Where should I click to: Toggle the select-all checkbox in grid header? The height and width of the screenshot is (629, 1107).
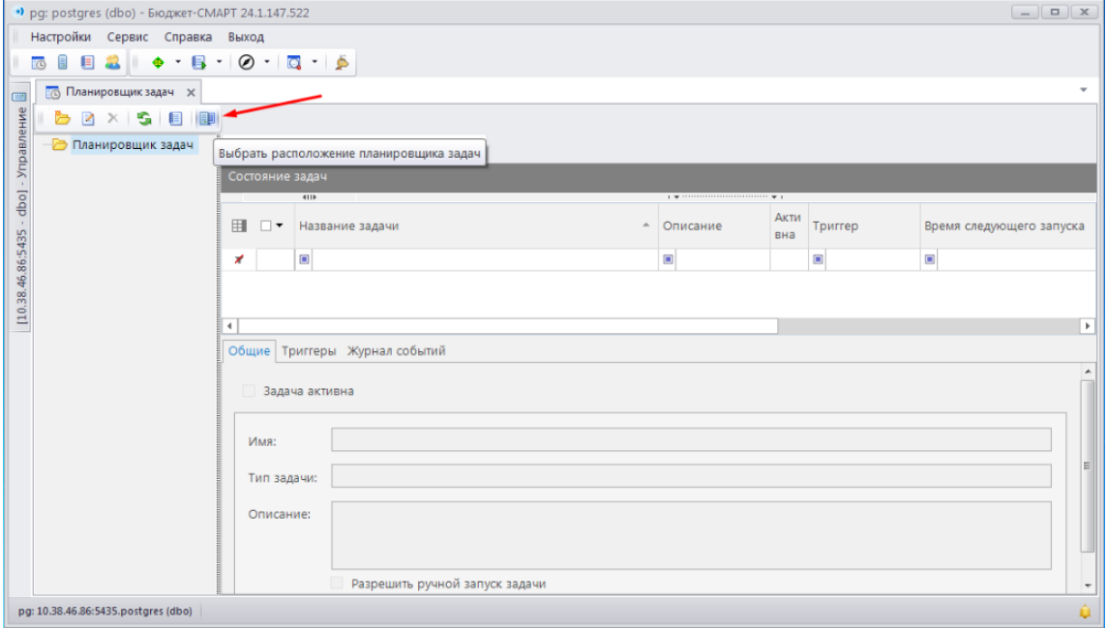click(265, 225)
